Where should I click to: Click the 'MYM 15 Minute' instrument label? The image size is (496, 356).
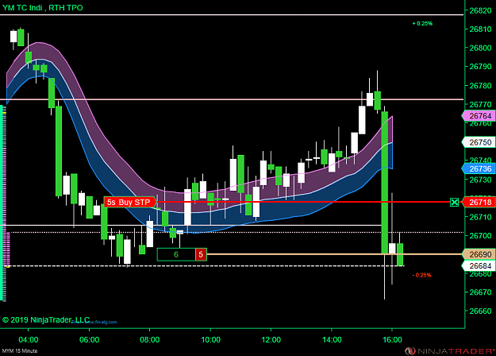tap(20, 351)
